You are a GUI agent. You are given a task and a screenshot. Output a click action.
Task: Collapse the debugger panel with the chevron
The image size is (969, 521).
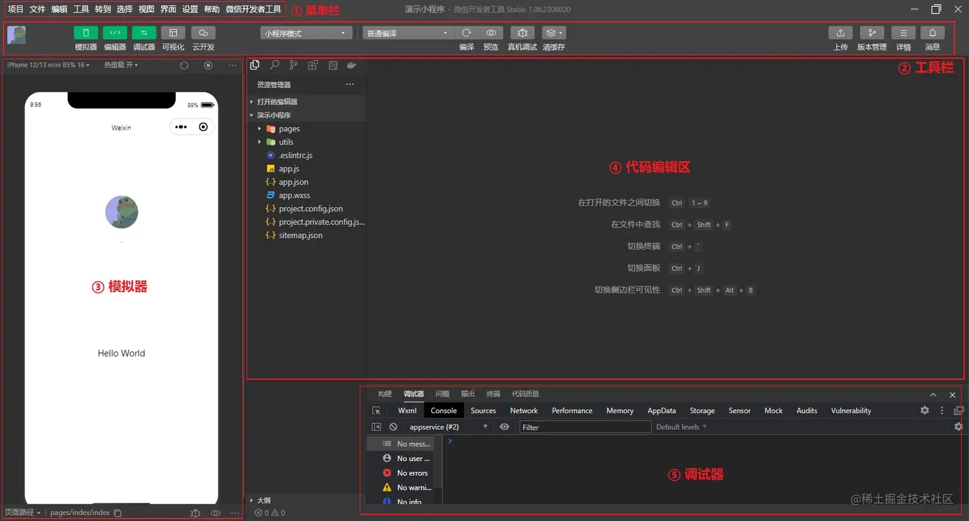point(933,395)
